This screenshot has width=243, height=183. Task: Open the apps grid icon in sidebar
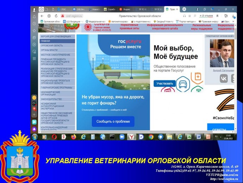click(34, 58)
